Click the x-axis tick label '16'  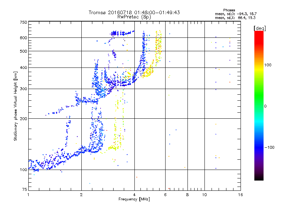(x=241, y=195)
